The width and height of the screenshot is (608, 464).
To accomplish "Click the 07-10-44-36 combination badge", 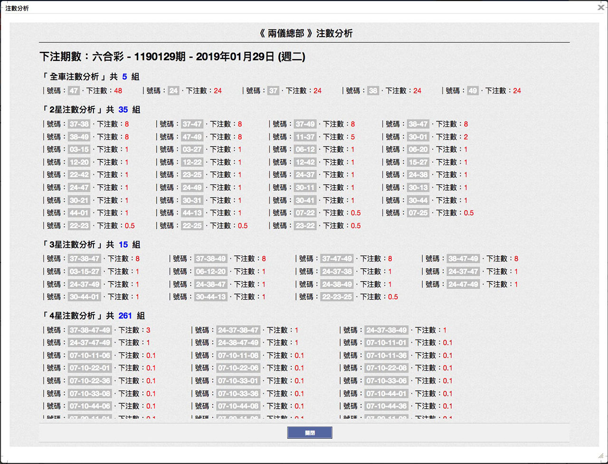I will (x=386, y=406).
